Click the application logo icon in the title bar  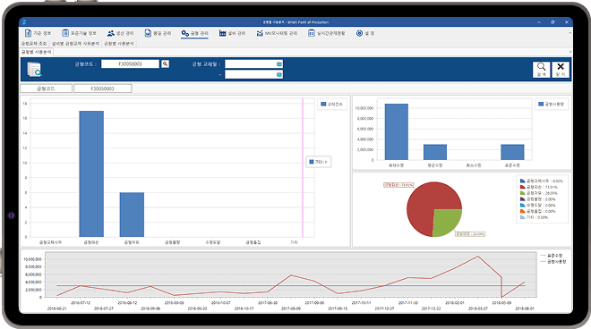click(x=24, y=22)
